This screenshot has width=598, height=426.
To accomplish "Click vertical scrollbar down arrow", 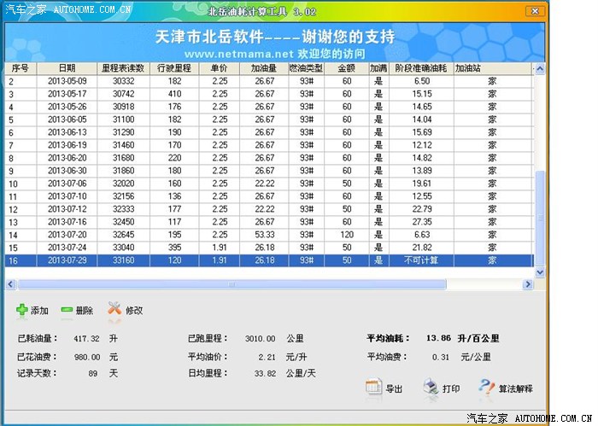I will tap(539, 272).
